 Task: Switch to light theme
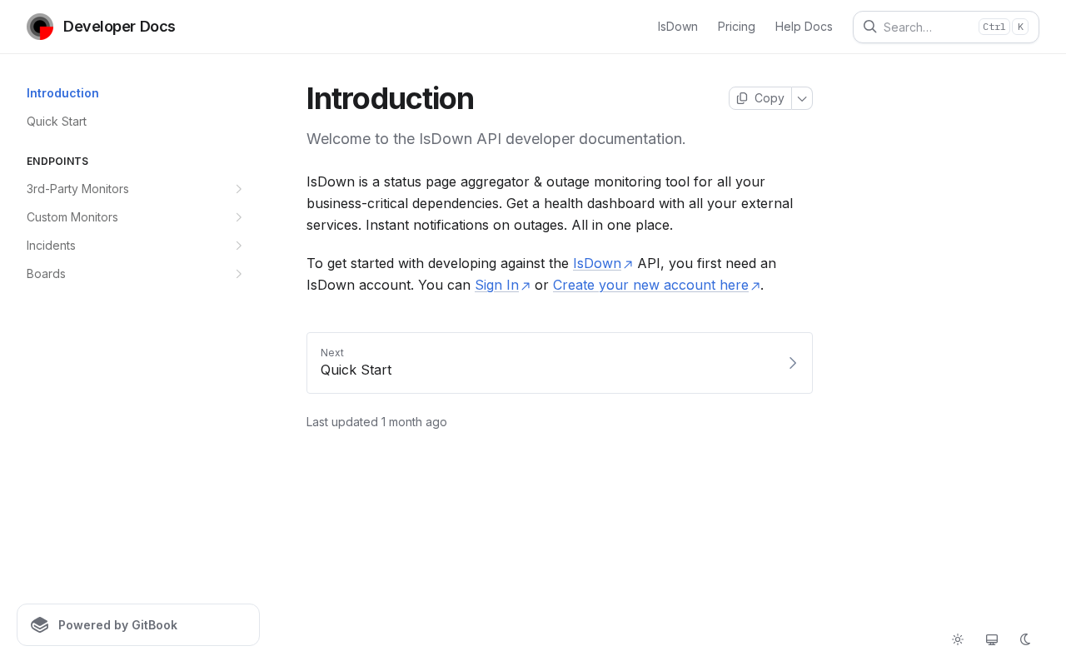(958, 639)
